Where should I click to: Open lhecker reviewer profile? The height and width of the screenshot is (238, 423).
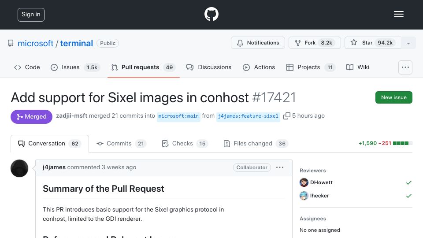click(x=319, y=196)
